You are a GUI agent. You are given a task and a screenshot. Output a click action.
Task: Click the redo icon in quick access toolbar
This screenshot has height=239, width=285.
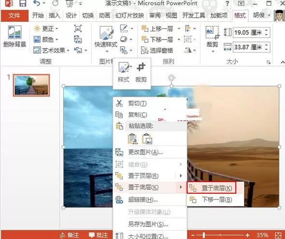pos(55,3)
